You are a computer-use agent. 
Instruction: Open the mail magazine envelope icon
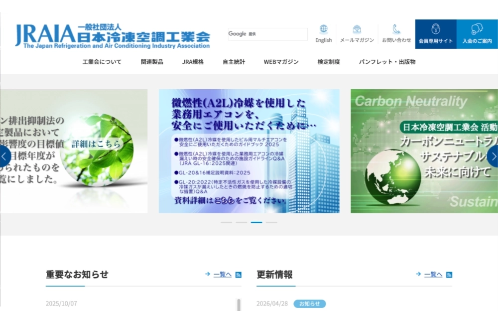tap(357, 29)
